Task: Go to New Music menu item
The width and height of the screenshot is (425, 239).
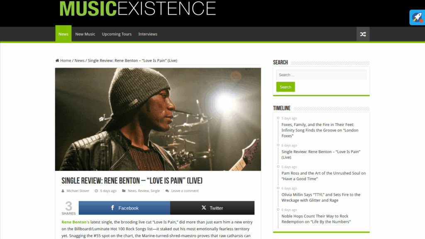Action: [85, 34]
